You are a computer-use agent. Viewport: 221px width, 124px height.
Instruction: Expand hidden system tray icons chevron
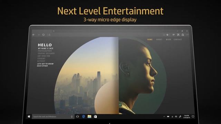coord(164,116)
